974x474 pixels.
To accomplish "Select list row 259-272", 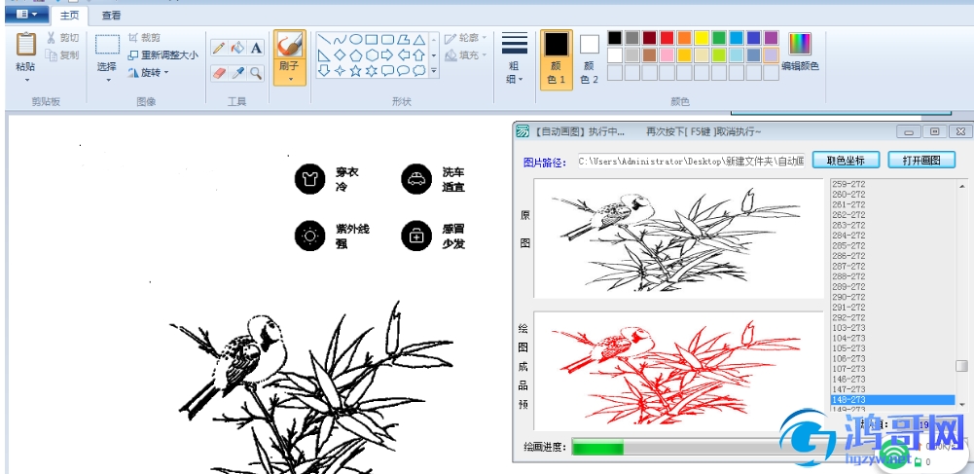I will (892, 185).
